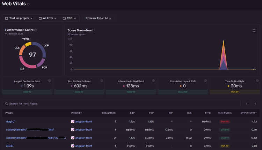Click into Search for more Pages field
Screen dimensions: 262x150
point(121,104)
